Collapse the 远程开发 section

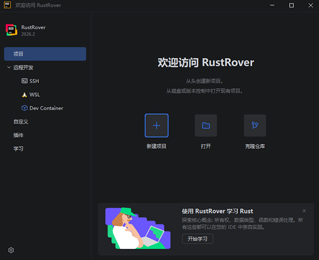(x=9, y=68)
